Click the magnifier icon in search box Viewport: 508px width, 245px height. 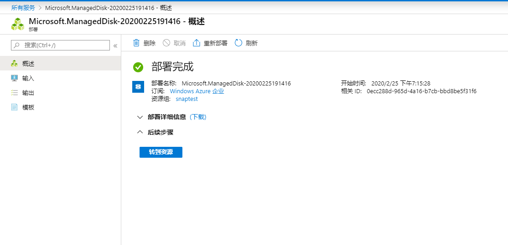point(17,45)
